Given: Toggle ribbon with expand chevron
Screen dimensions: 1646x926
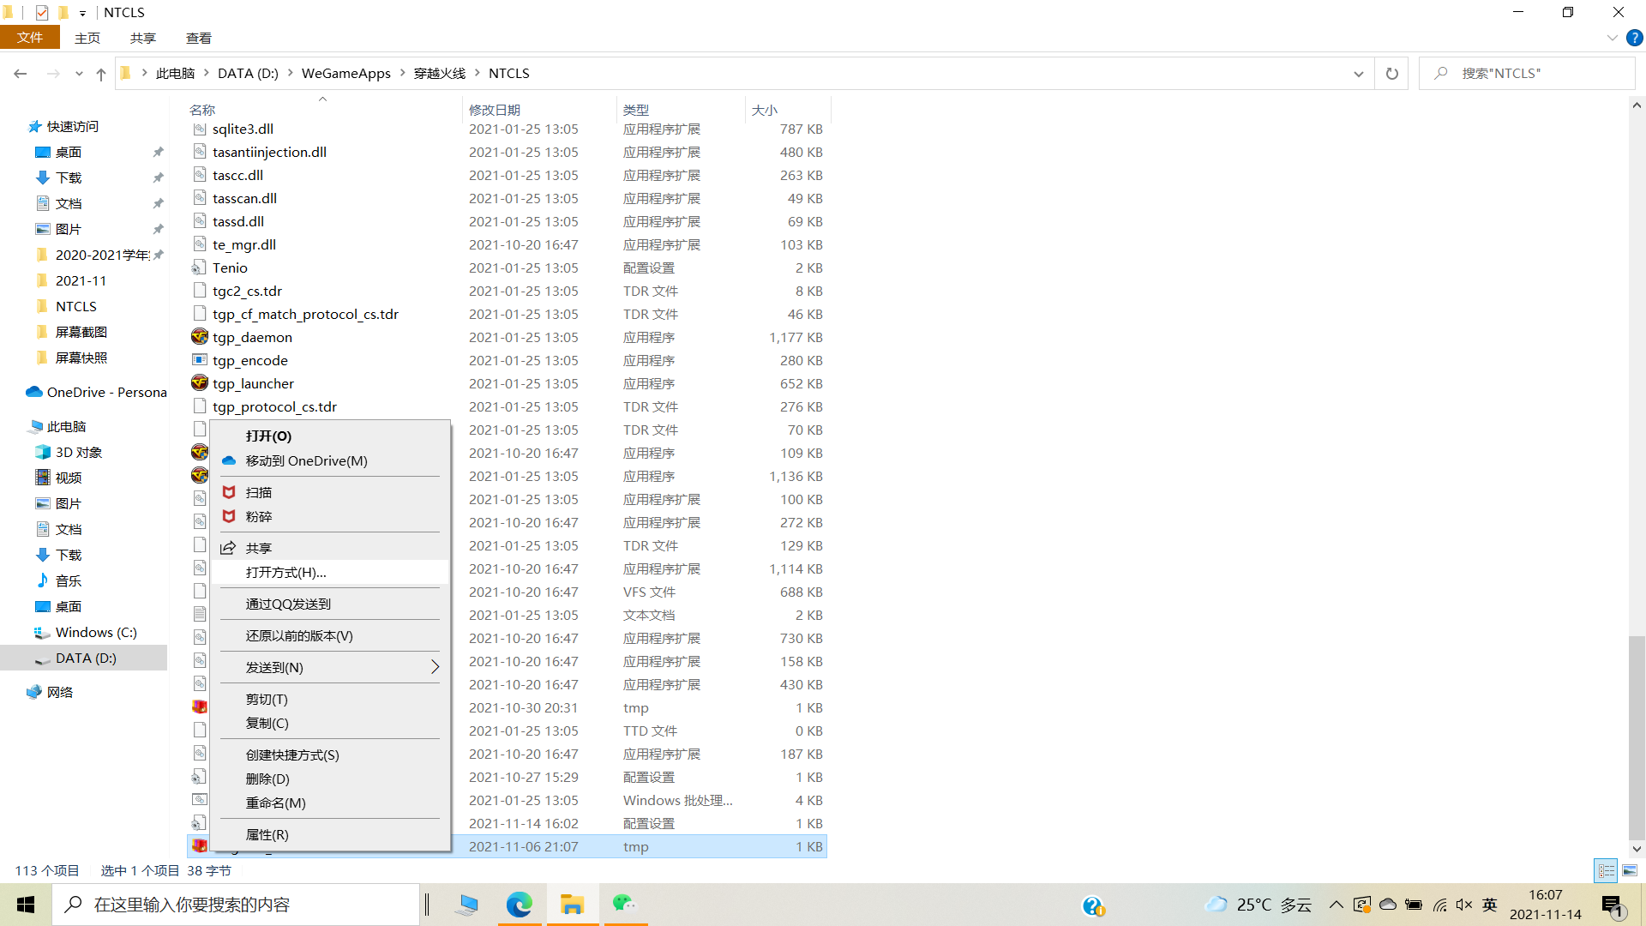Looking at the screenshot, I should click(x=1612, y=39).
